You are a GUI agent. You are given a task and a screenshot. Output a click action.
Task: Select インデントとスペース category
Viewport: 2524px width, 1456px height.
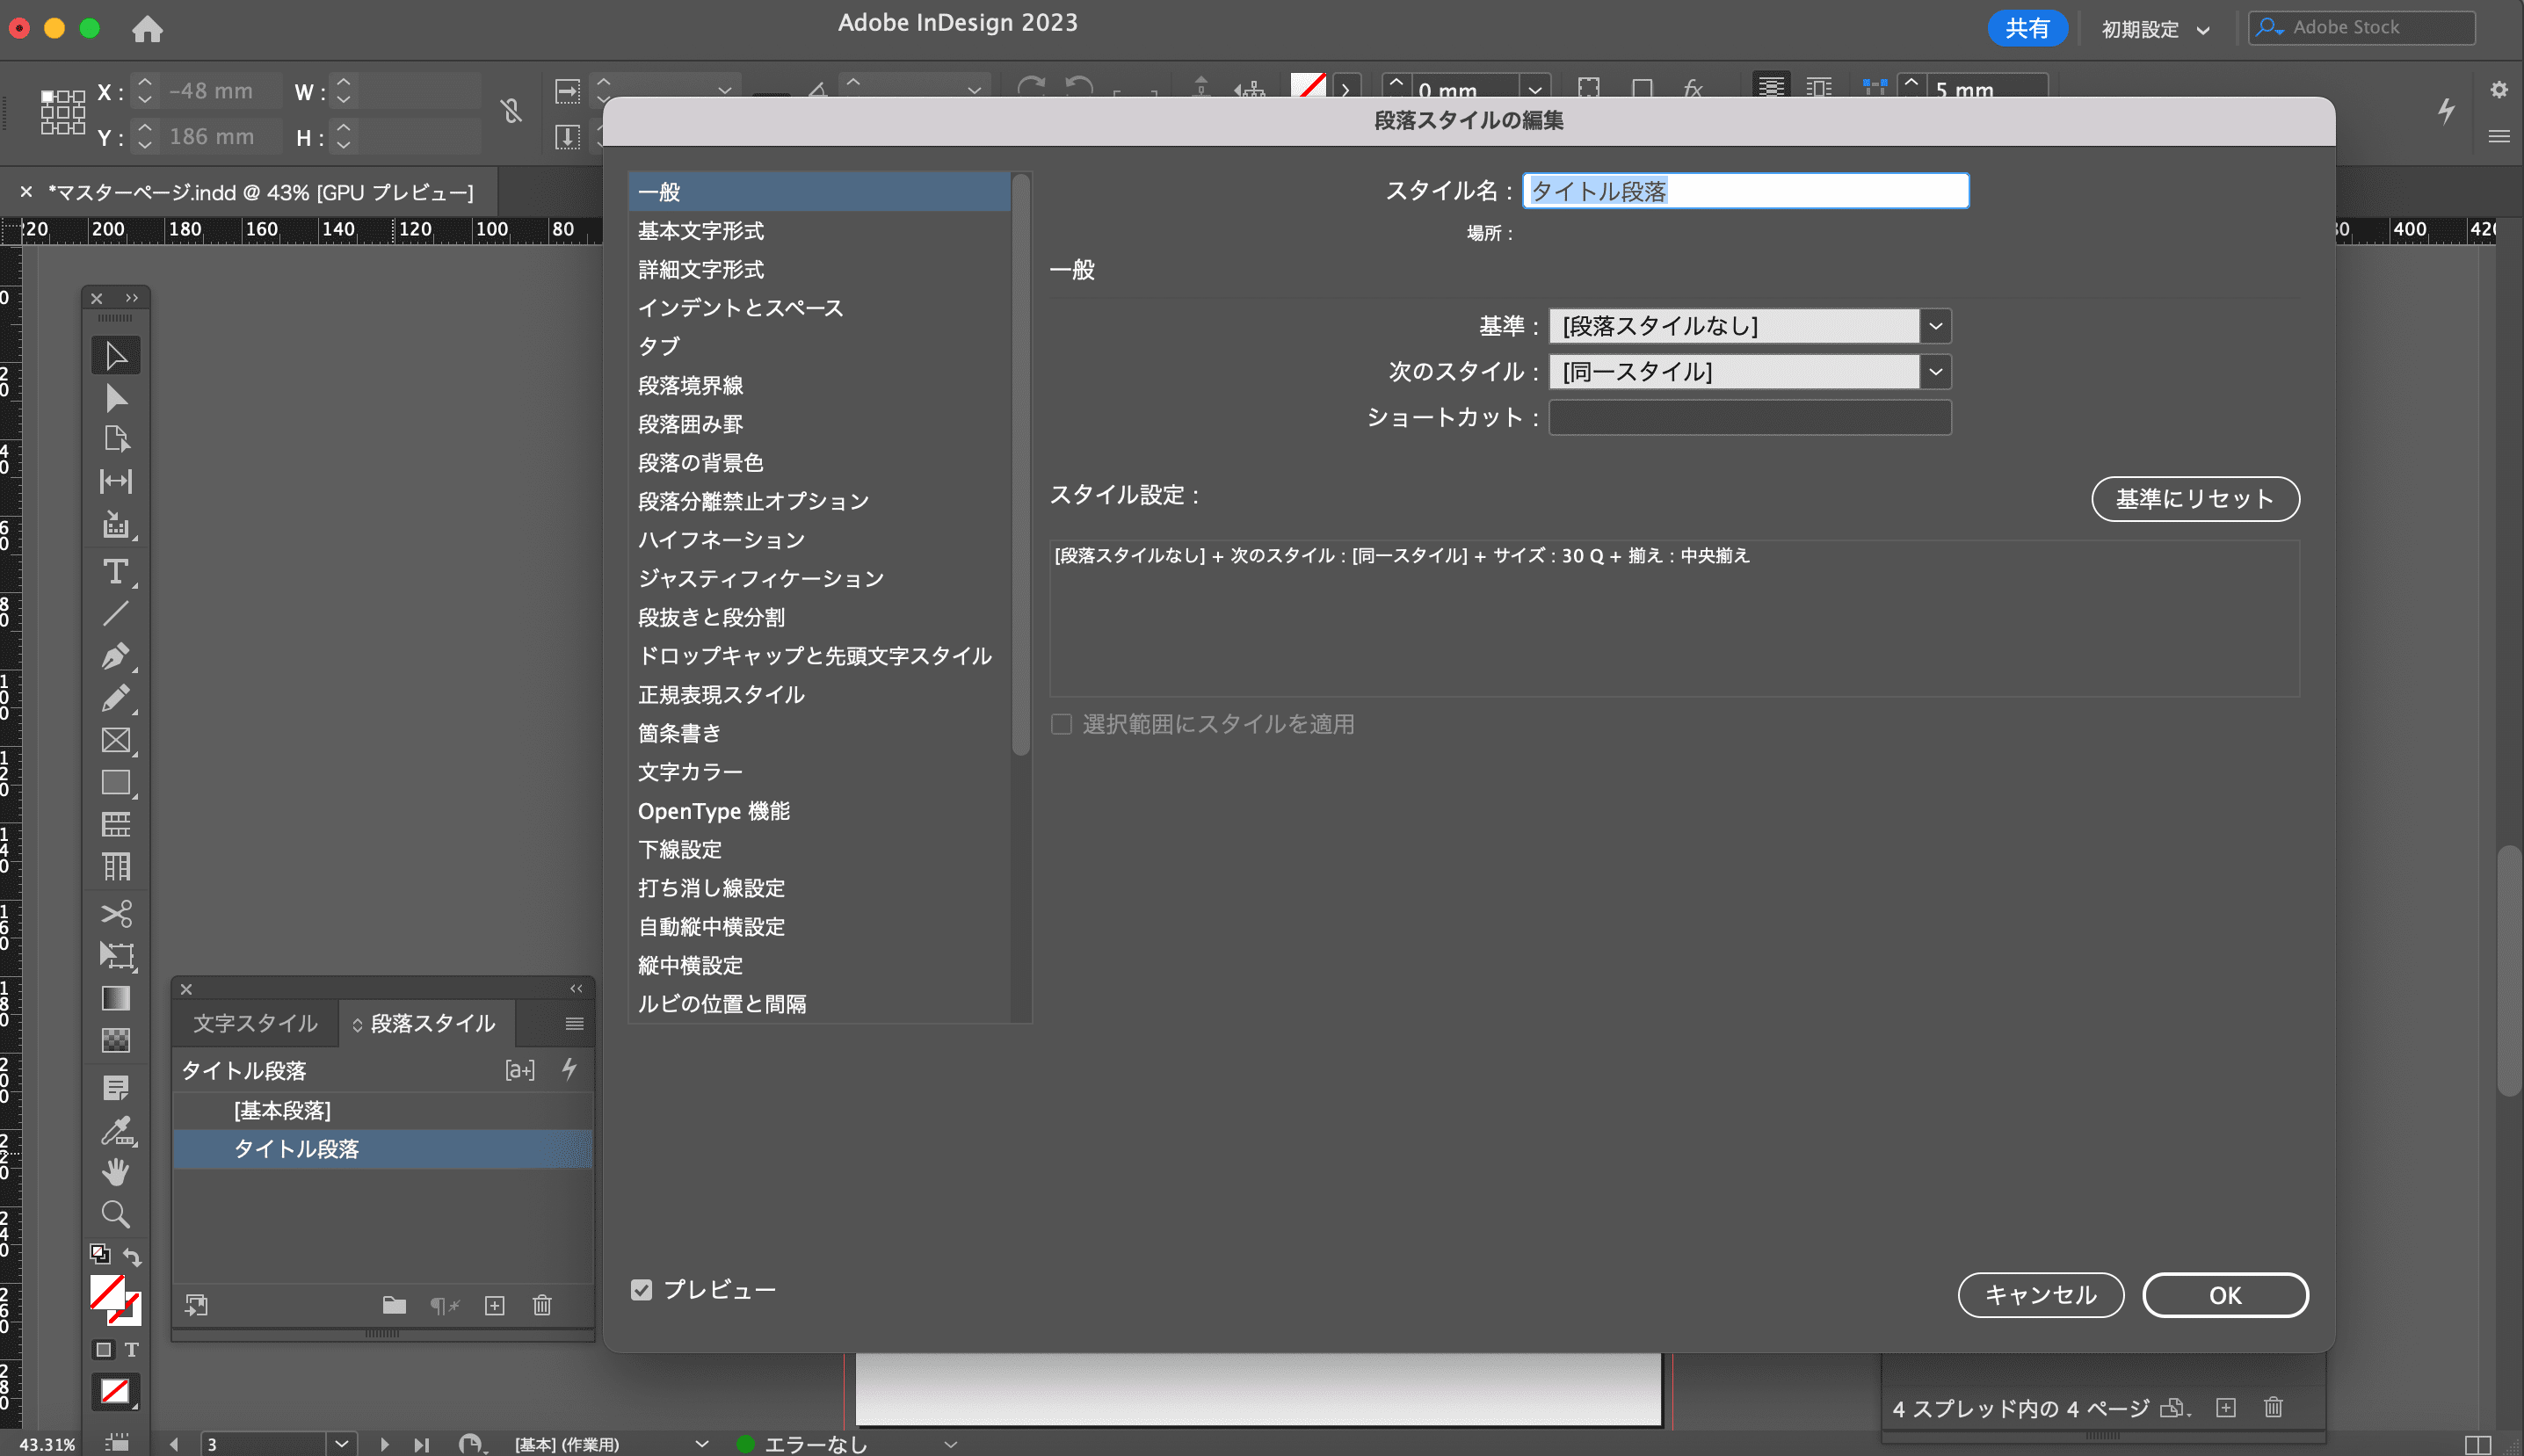[x=818, y=308]
